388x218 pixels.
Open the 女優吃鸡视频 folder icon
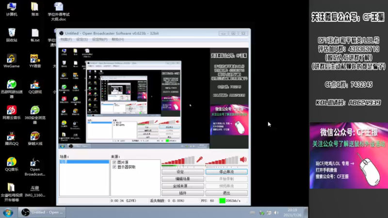12,192
